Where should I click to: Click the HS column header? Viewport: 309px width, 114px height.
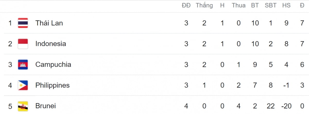coord(286,5)
